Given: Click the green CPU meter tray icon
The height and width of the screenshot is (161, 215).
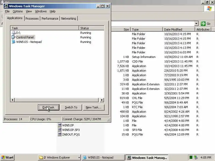Looking at the screenshot, I should [191, 158].
